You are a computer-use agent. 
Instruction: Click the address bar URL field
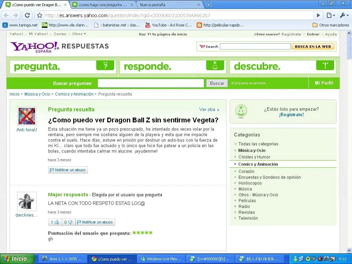(178, 15)
